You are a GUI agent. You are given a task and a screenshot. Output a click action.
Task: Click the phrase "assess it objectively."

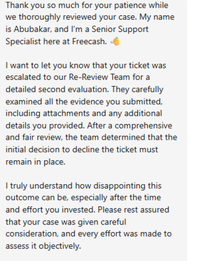(x=43, y=246)
